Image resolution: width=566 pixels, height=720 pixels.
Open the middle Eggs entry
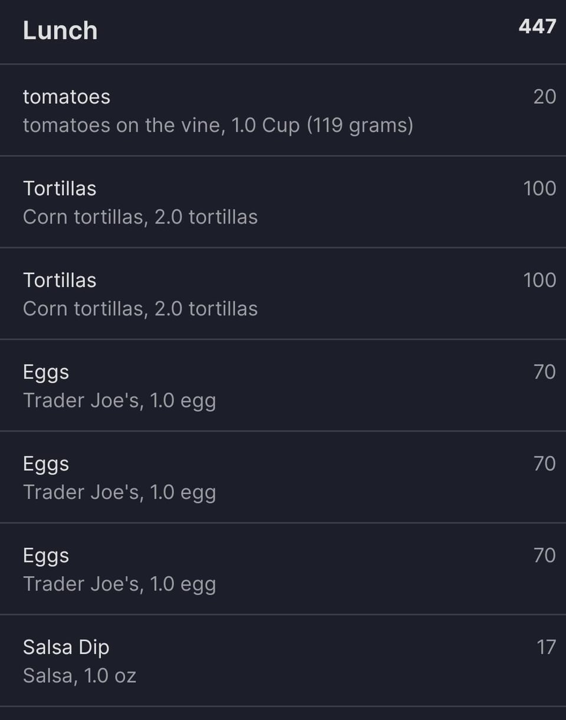click(x=283, y=478)
